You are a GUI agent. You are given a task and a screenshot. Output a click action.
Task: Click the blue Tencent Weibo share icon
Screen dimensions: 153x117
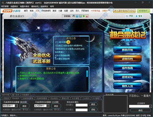pos(77,16)
